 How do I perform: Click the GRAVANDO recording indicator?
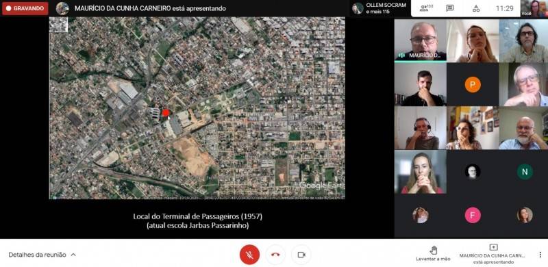pyautogui.click(x=25, y=8)
